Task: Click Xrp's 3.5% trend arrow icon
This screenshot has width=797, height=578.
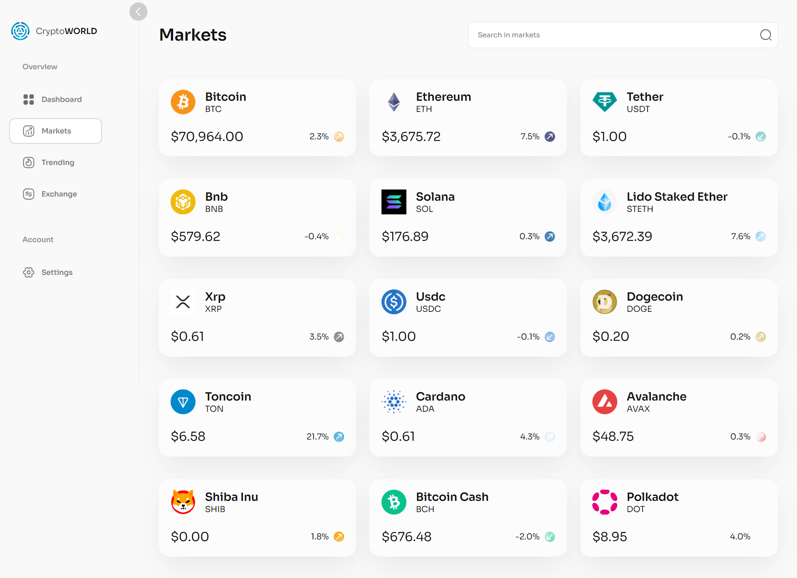Action: [339, 337]
